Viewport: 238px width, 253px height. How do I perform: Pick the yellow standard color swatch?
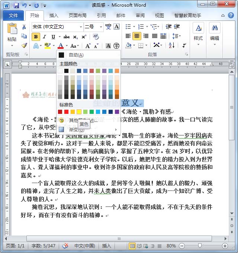click(79, 112)
